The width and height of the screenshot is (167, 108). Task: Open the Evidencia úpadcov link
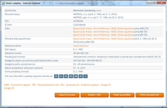[x=90, y=85]
